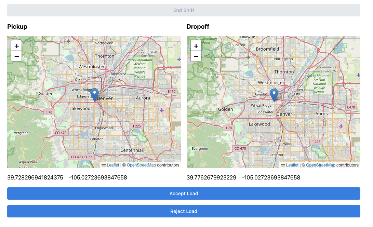Viewport: 373px width, 227px height.
Task: Zoom in on the Dropoff map
Action: pyautogui.click(x=196, y=46)
